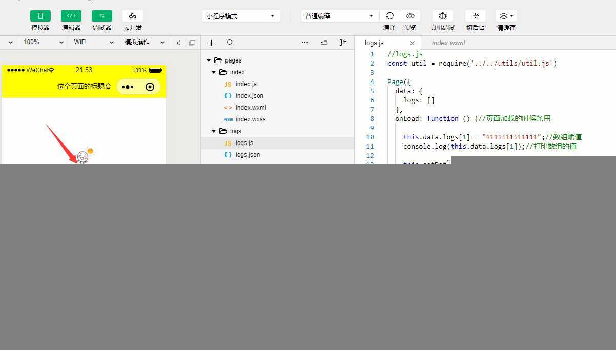The width and height of the screenshot is (616, 350).
Task: Toggle the debugger panel button
Action: coord(102,16)
